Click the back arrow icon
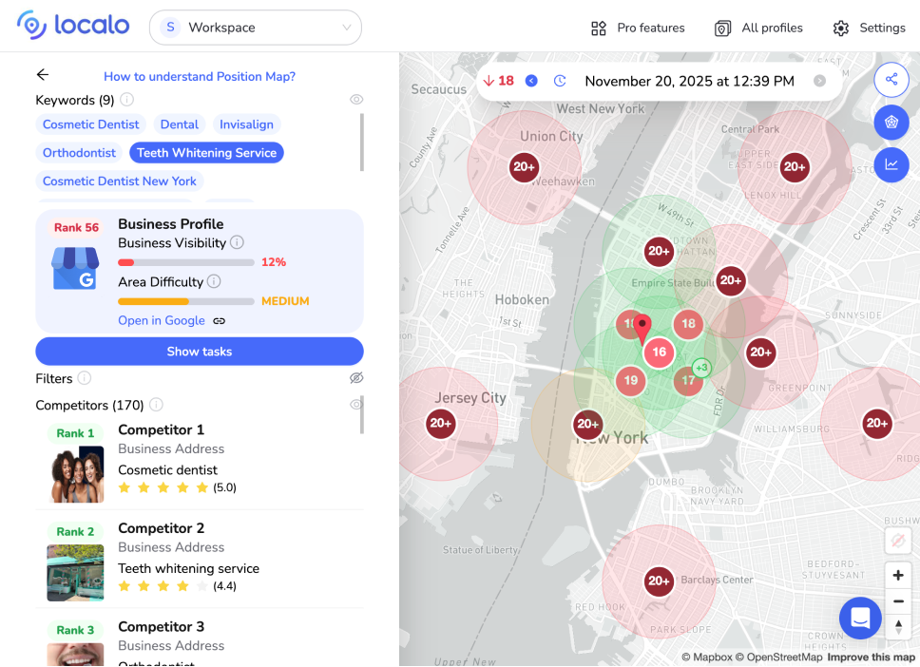 pos(43,75)
